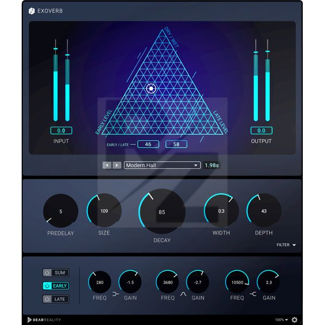Click the OUTPUT gain value field 0.0
The image size is (325, 325).
point(262,131)
